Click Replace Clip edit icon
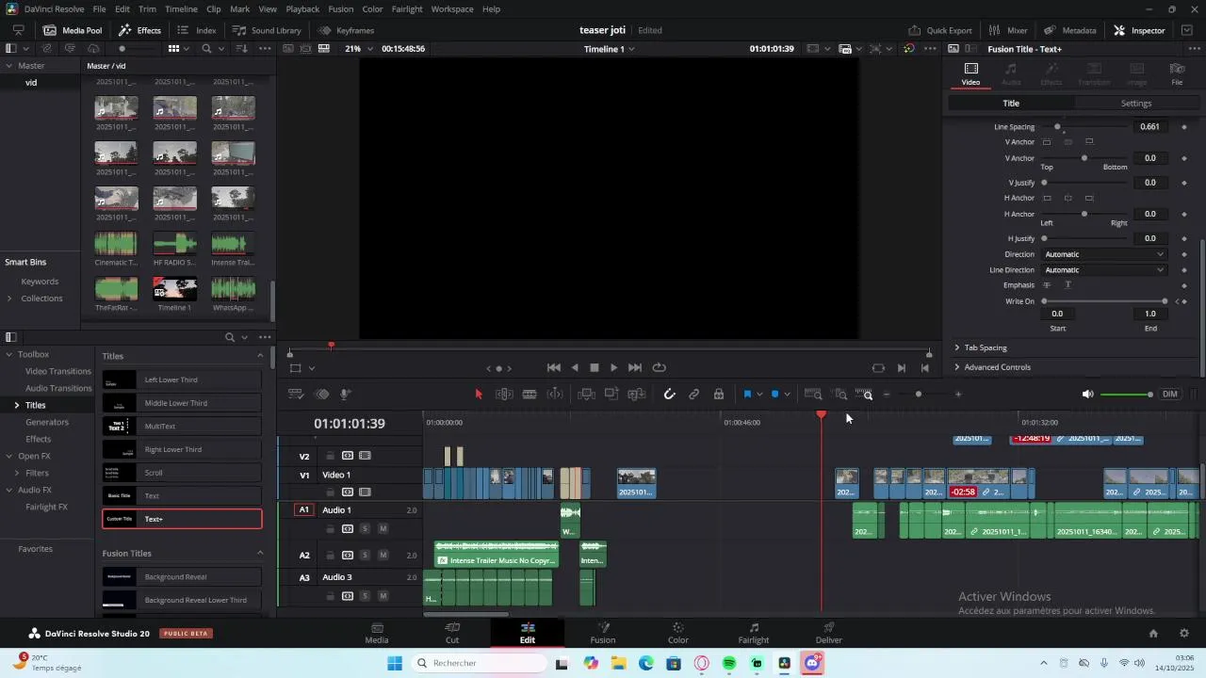This screenshot has width=1206, height=678. 637,395
